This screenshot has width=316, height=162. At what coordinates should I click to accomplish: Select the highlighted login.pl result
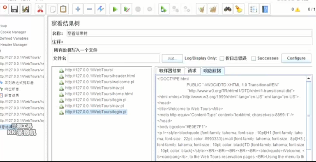(x=96, y=112)
